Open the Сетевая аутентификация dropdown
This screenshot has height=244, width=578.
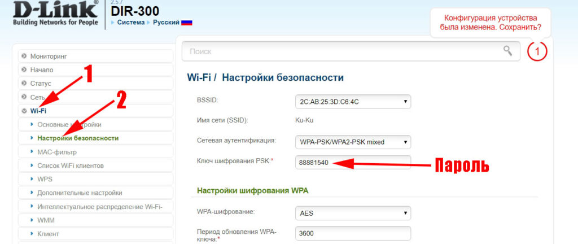[352, 142]
